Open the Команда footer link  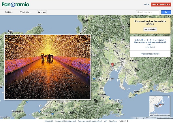pos(49,121)
